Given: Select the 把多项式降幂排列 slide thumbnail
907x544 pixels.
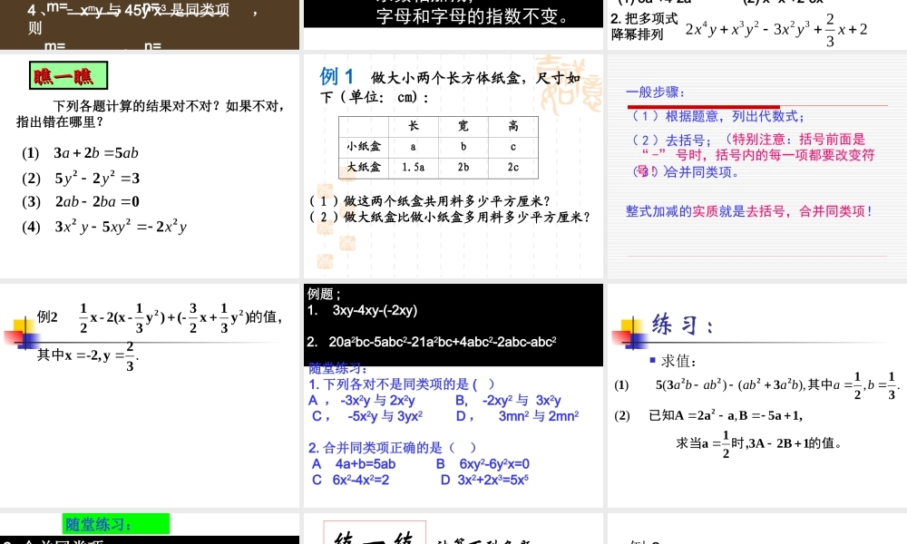Looking at the screenshot, I should [757, 24].
